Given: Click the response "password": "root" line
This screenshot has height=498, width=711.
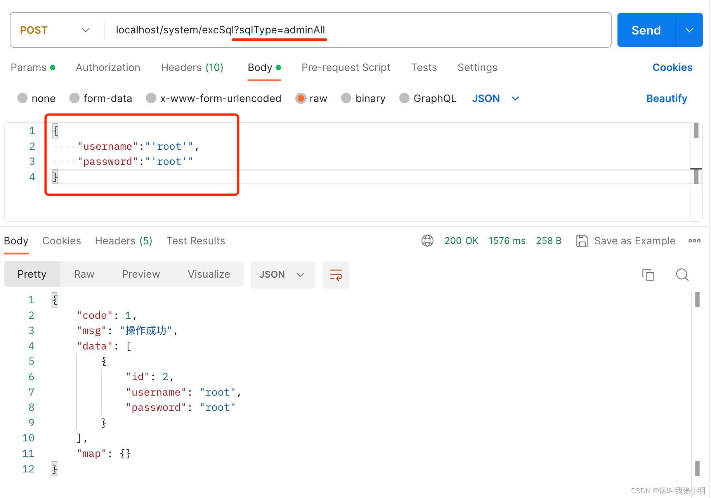Looking at the screenshot, I should [x=181, y=407].
